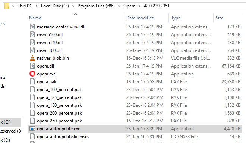The image size is (246, 143).
Task: Click the msvcp140.dll file icon
Action: pos(32,43)
